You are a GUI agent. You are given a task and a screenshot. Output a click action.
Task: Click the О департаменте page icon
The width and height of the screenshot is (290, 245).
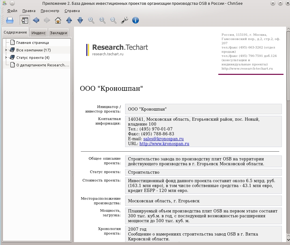coord(12,65)
